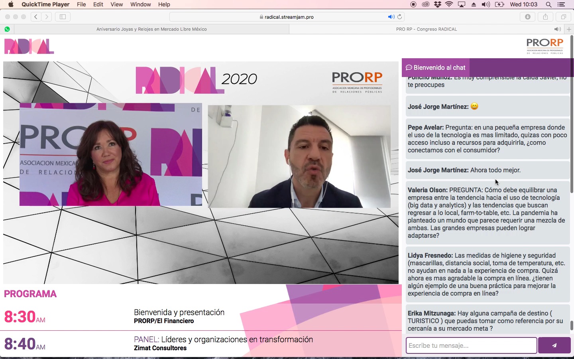574x359 pixels.
Task: Toggle the Safari sidebar
Action: point(63,17)
